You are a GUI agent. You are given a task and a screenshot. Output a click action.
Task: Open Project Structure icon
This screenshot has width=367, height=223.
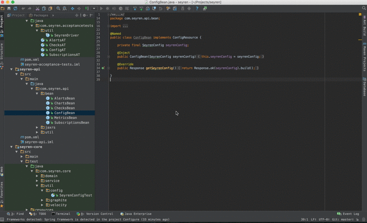[175, 8]
